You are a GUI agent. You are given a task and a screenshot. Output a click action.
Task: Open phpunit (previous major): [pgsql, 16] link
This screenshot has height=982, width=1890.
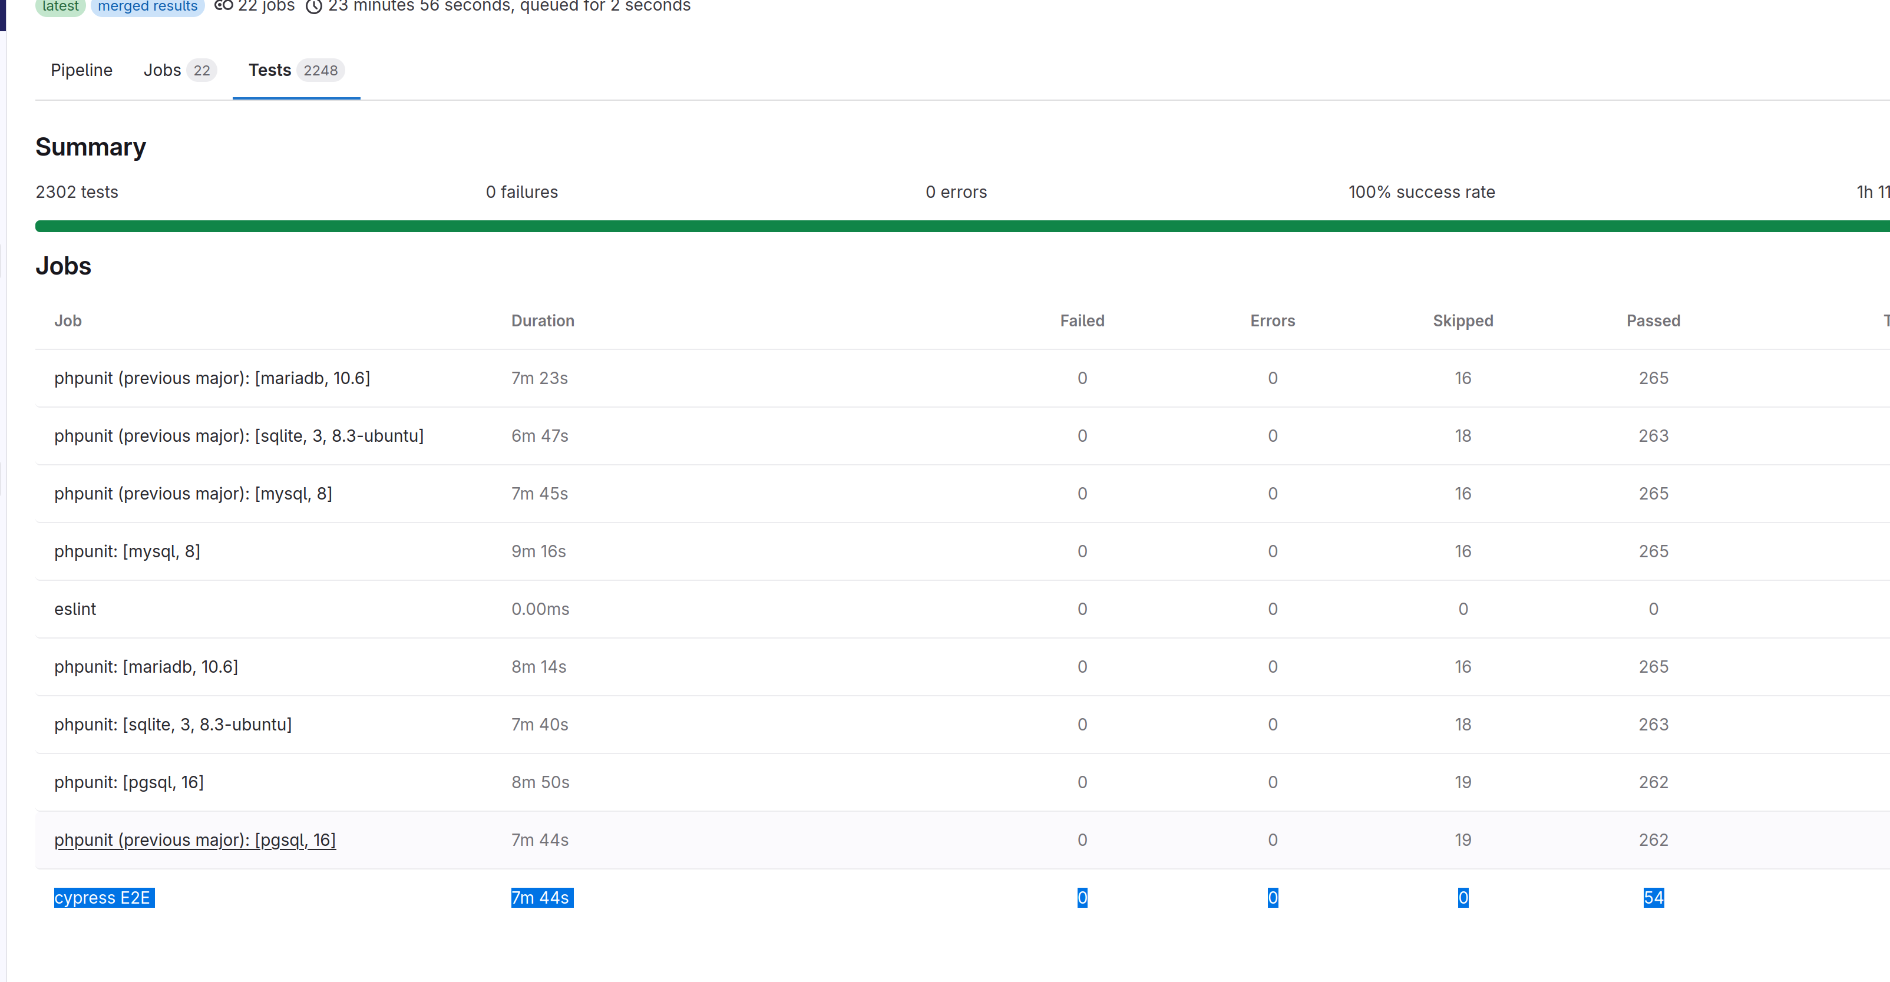click(194, 841)
